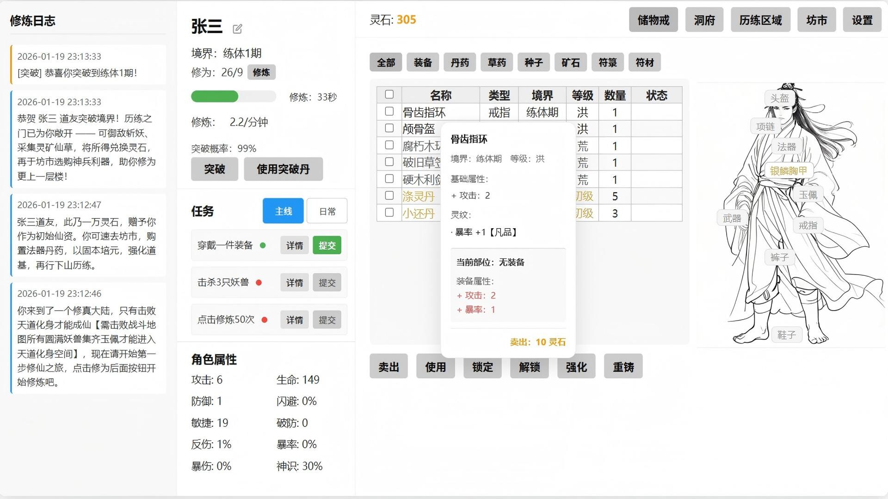Screen dimensions: 888x499
Task: Click the 法器 artifact equipment slot
Action: (788, 146)
